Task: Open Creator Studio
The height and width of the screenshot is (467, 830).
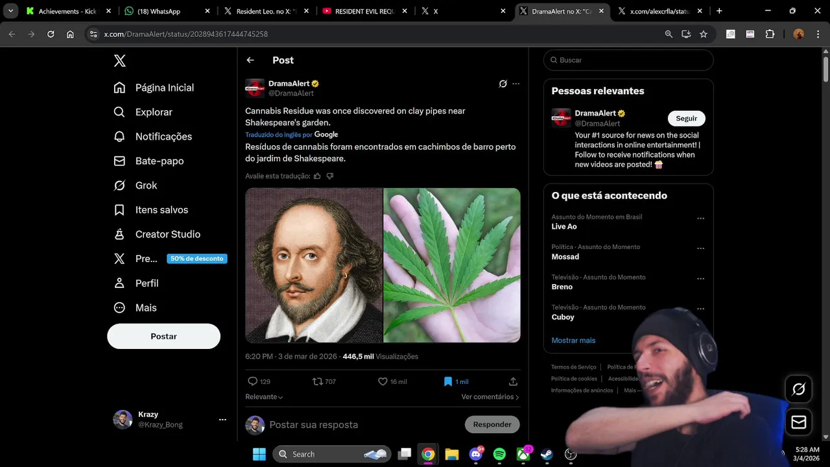Action: point(156,234)
